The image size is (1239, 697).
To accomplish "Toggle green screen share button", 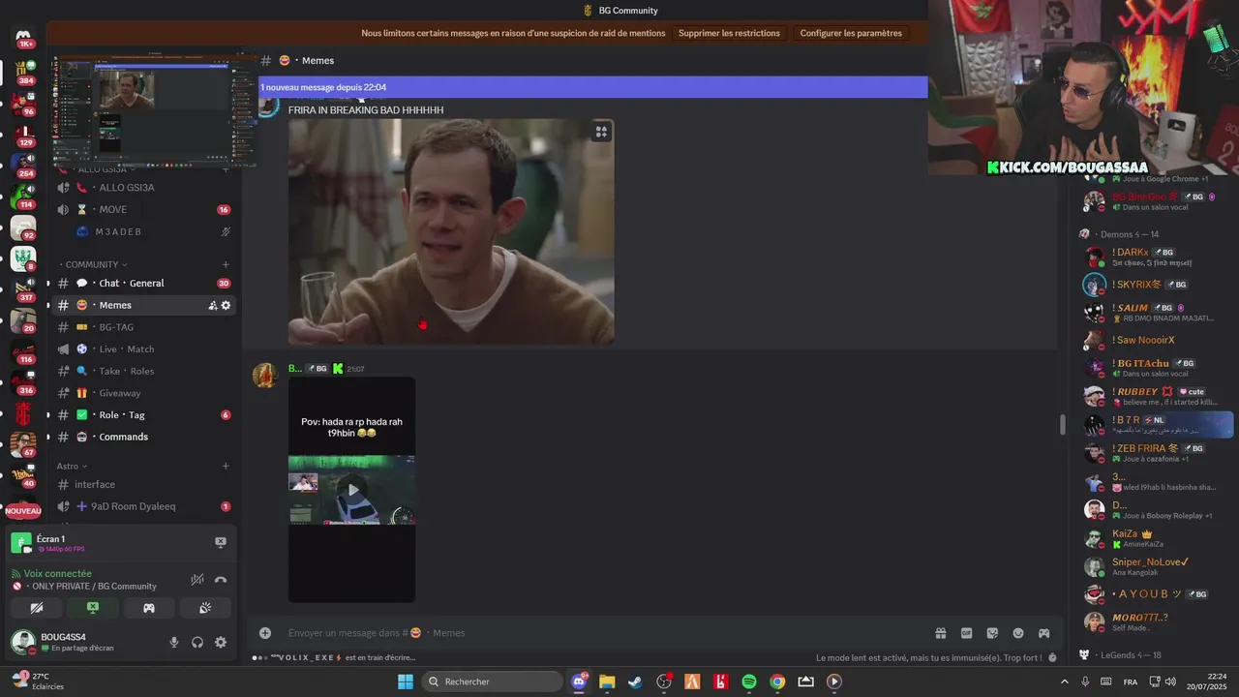I will coord(93,608).
